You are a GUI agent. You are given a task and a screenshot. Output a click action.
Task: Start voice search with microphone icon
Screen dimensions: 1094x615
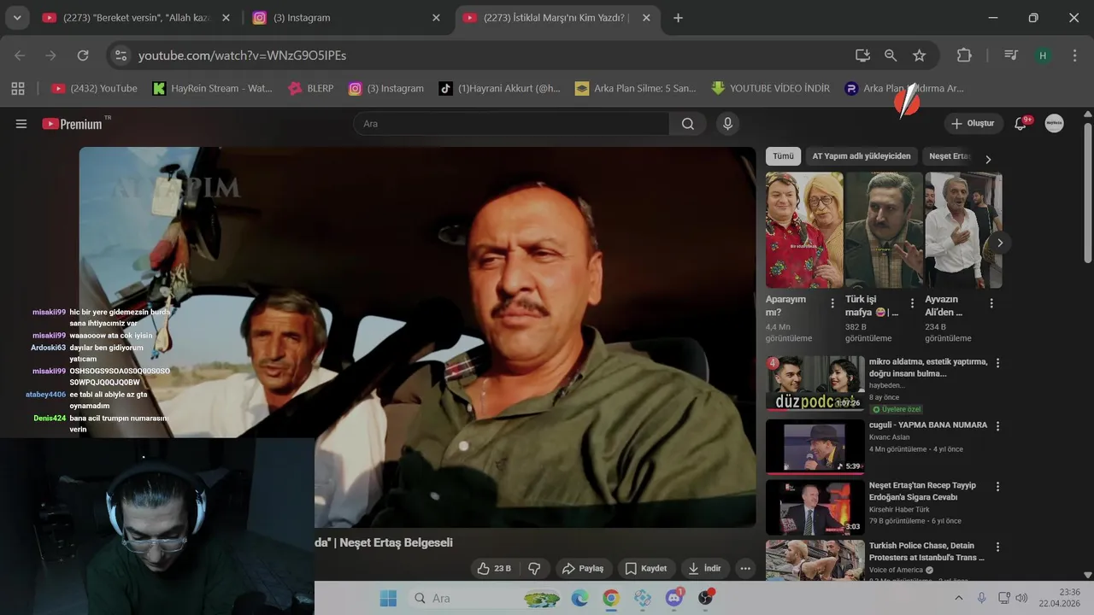click(x=727, y=124)
